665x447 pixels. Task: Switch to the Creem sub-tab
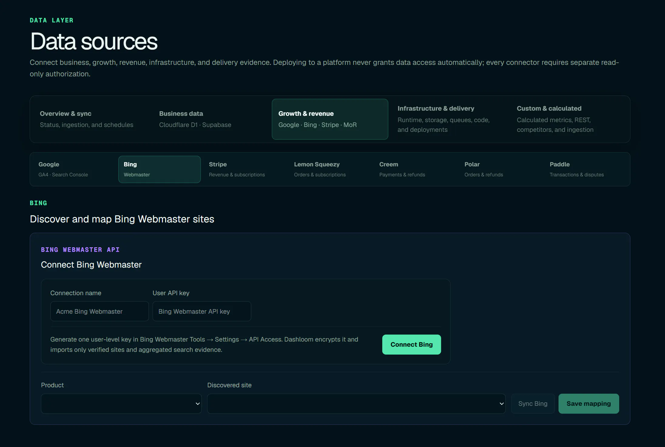(x=415, y=169)
